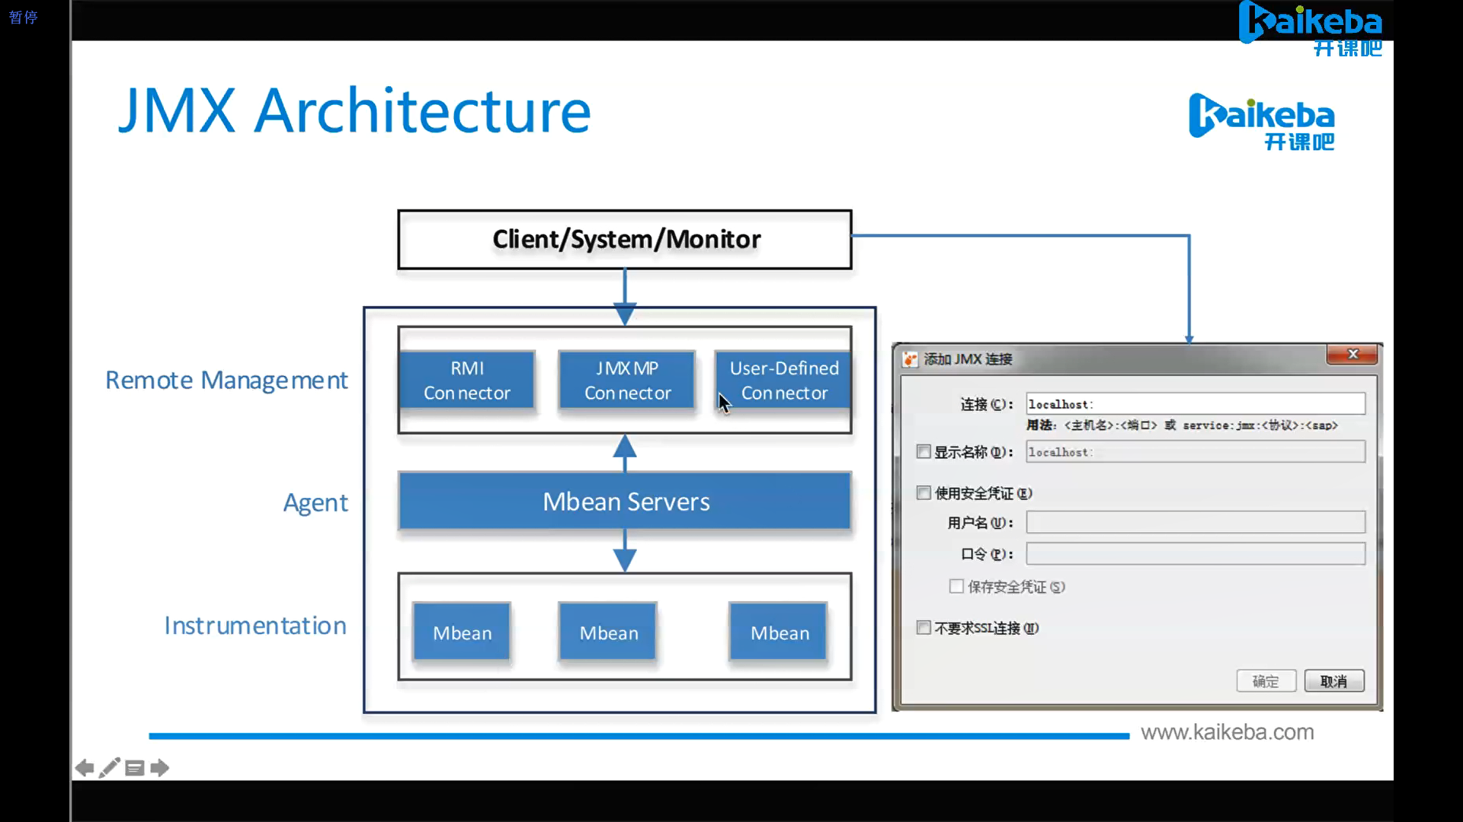Close the JMX connection dialog
Viewport: 1463px width, 822px height.
point(1353,354)
